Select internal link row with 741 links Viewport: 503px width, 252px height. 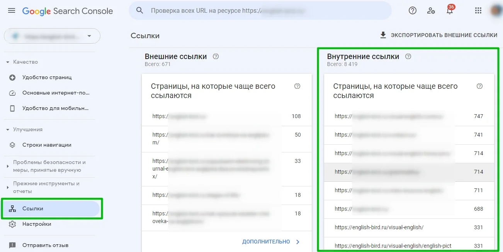(x=409, y=135)
